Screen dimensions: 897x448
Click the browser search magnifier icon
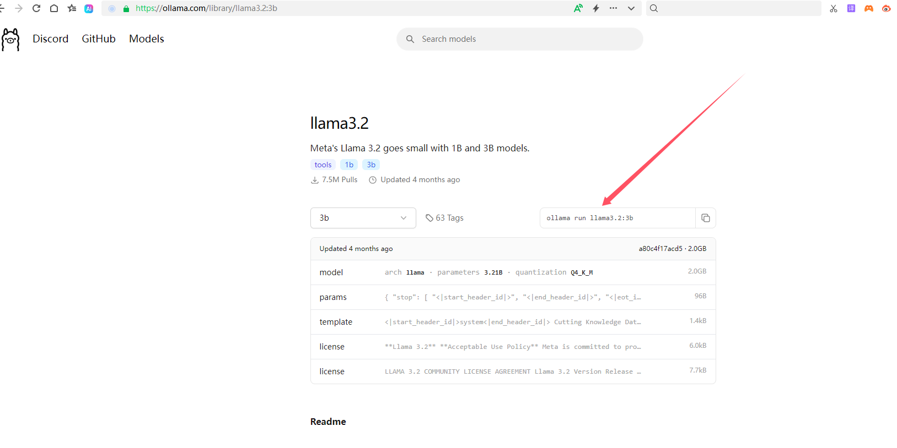click(x=654, y=8)
